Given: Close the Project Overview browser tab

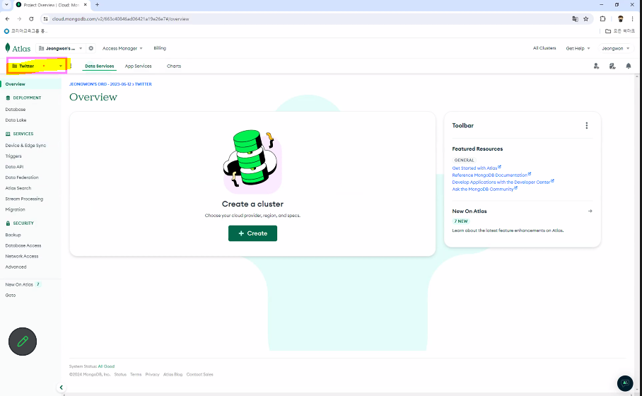Looking at the screenshot, I should [x=86, y=5].
